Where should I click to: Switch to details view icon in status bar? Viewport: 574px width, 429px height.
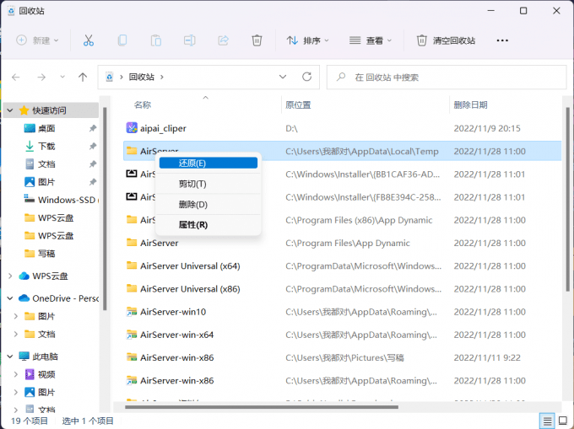(547, 421)
